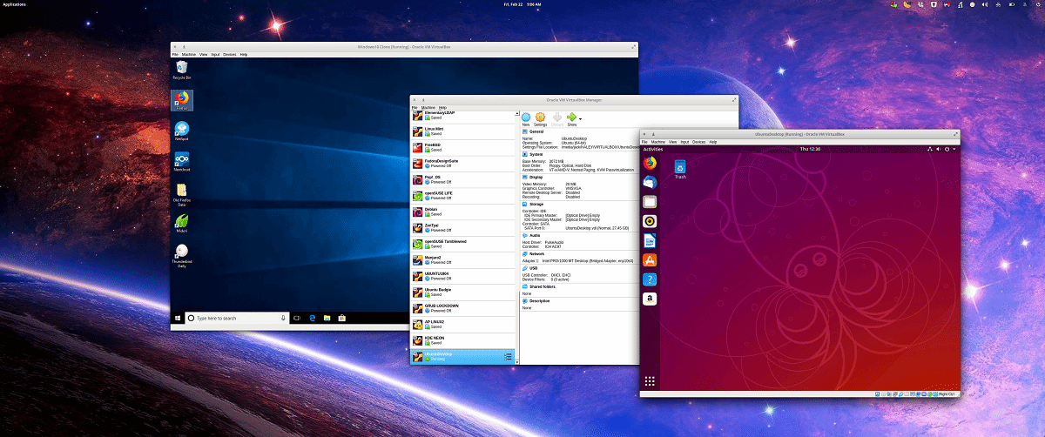Click the Rhythmbox icon in Ubuntu dock
Viewport: 1045px width, 437px height.
click(x=650, y=221)
